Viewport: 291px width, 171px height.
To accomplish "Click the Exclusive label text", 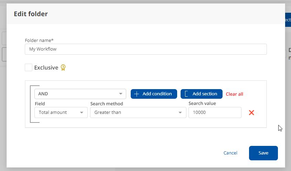I will pyautogui.click(x=46, y=67).
